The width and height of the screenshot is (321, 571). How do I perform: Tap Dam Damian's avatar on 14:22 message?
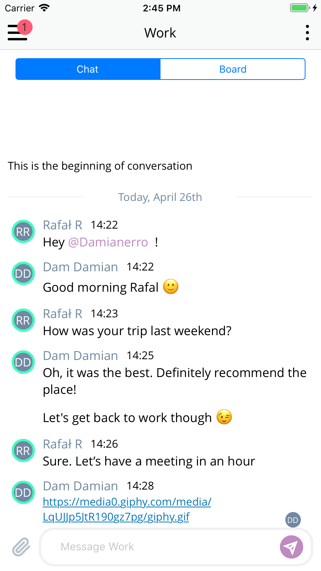23,273
